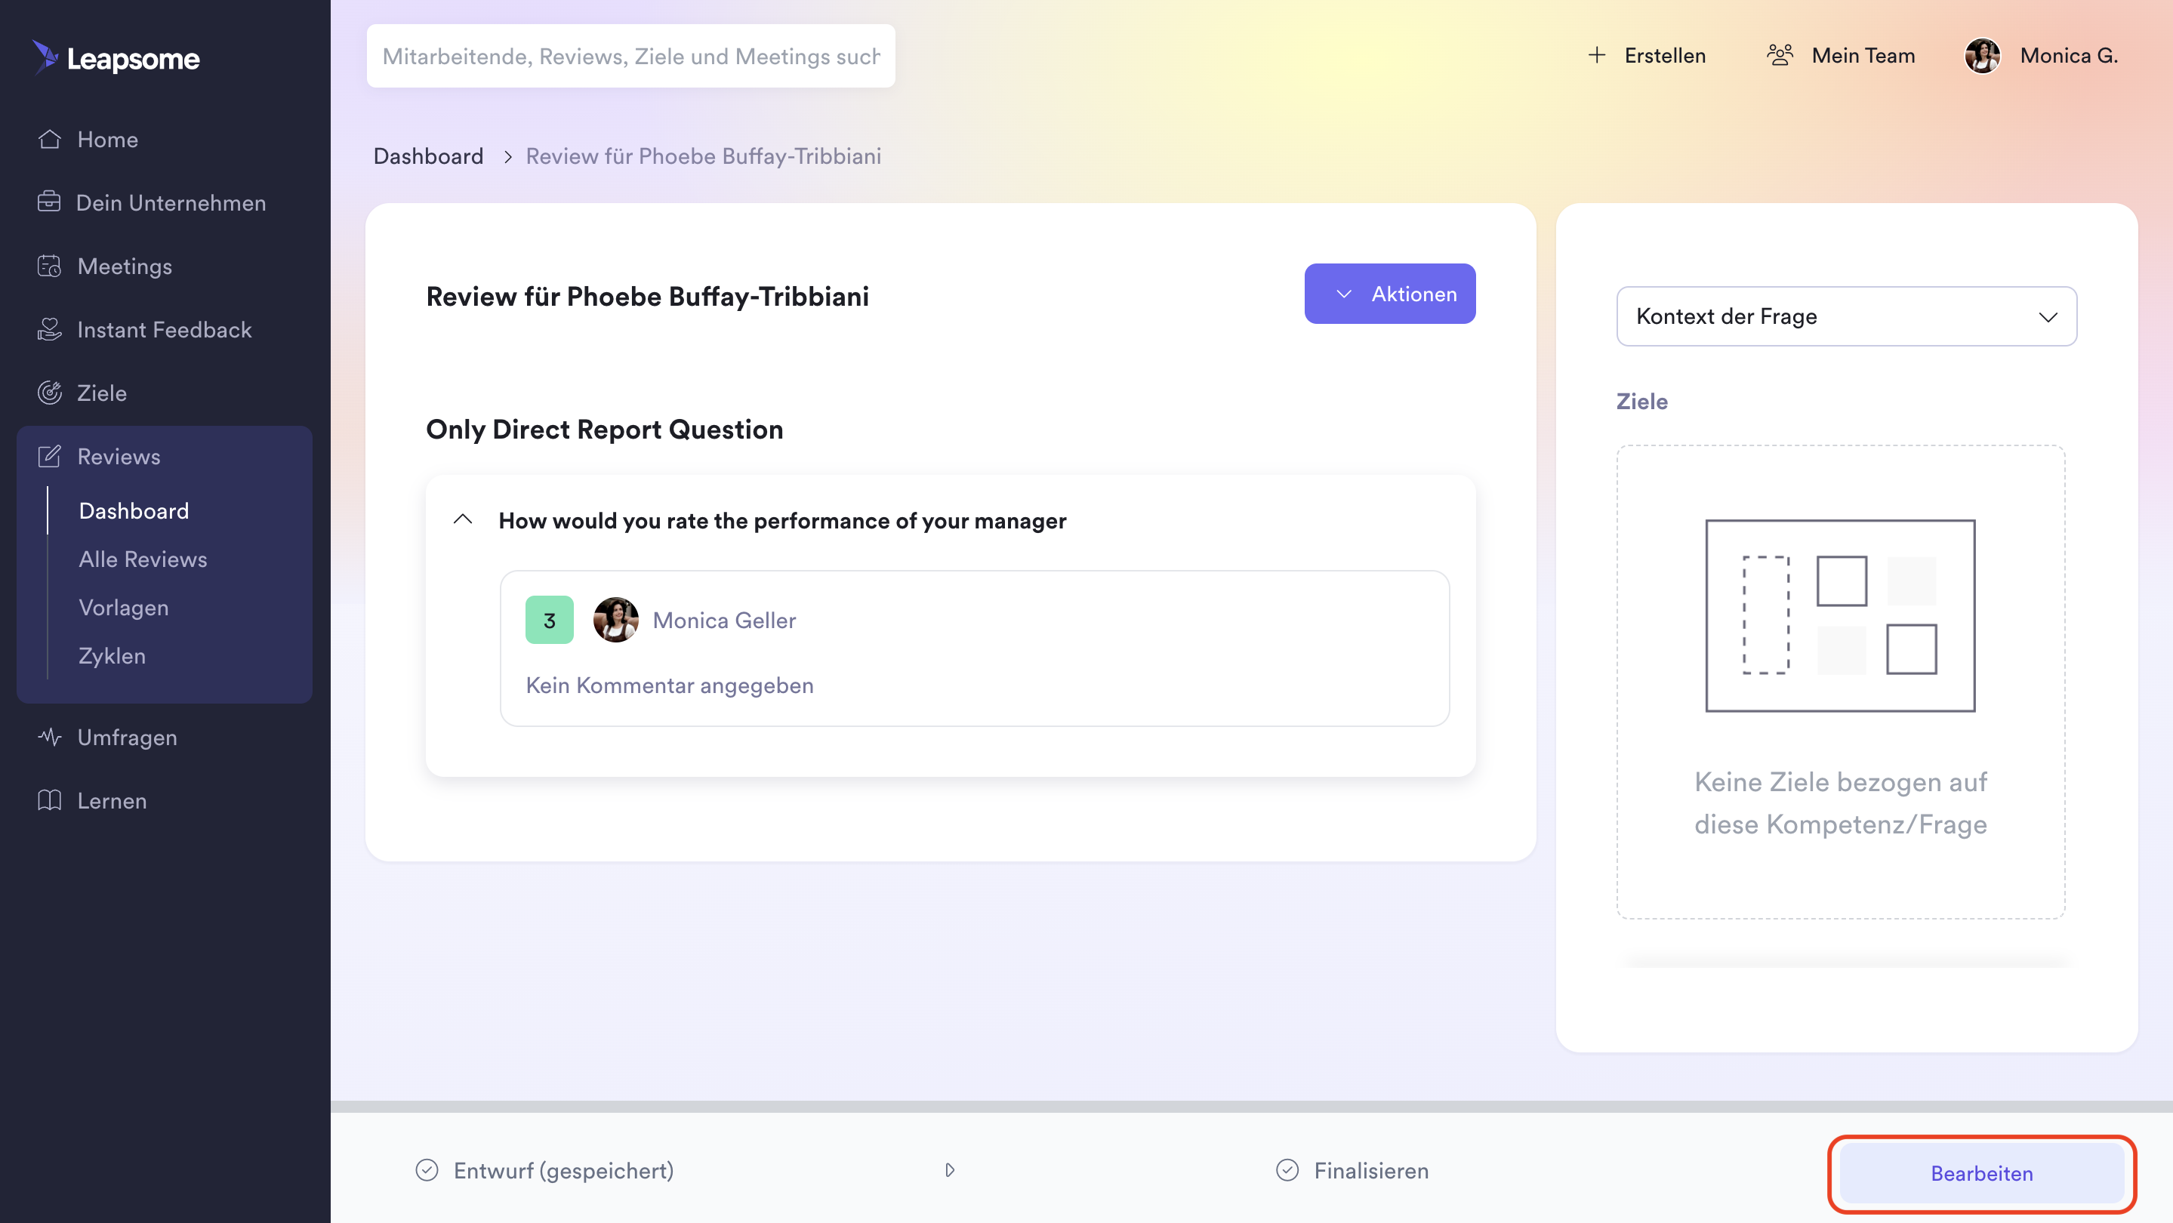This screenshot has width=2173, height=1223.
Task: Focus the search input field
Action: pyautogui.click(x=630, y=56)
